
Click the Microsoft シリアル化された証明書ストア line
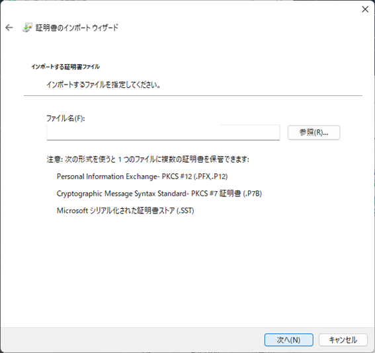125,211
